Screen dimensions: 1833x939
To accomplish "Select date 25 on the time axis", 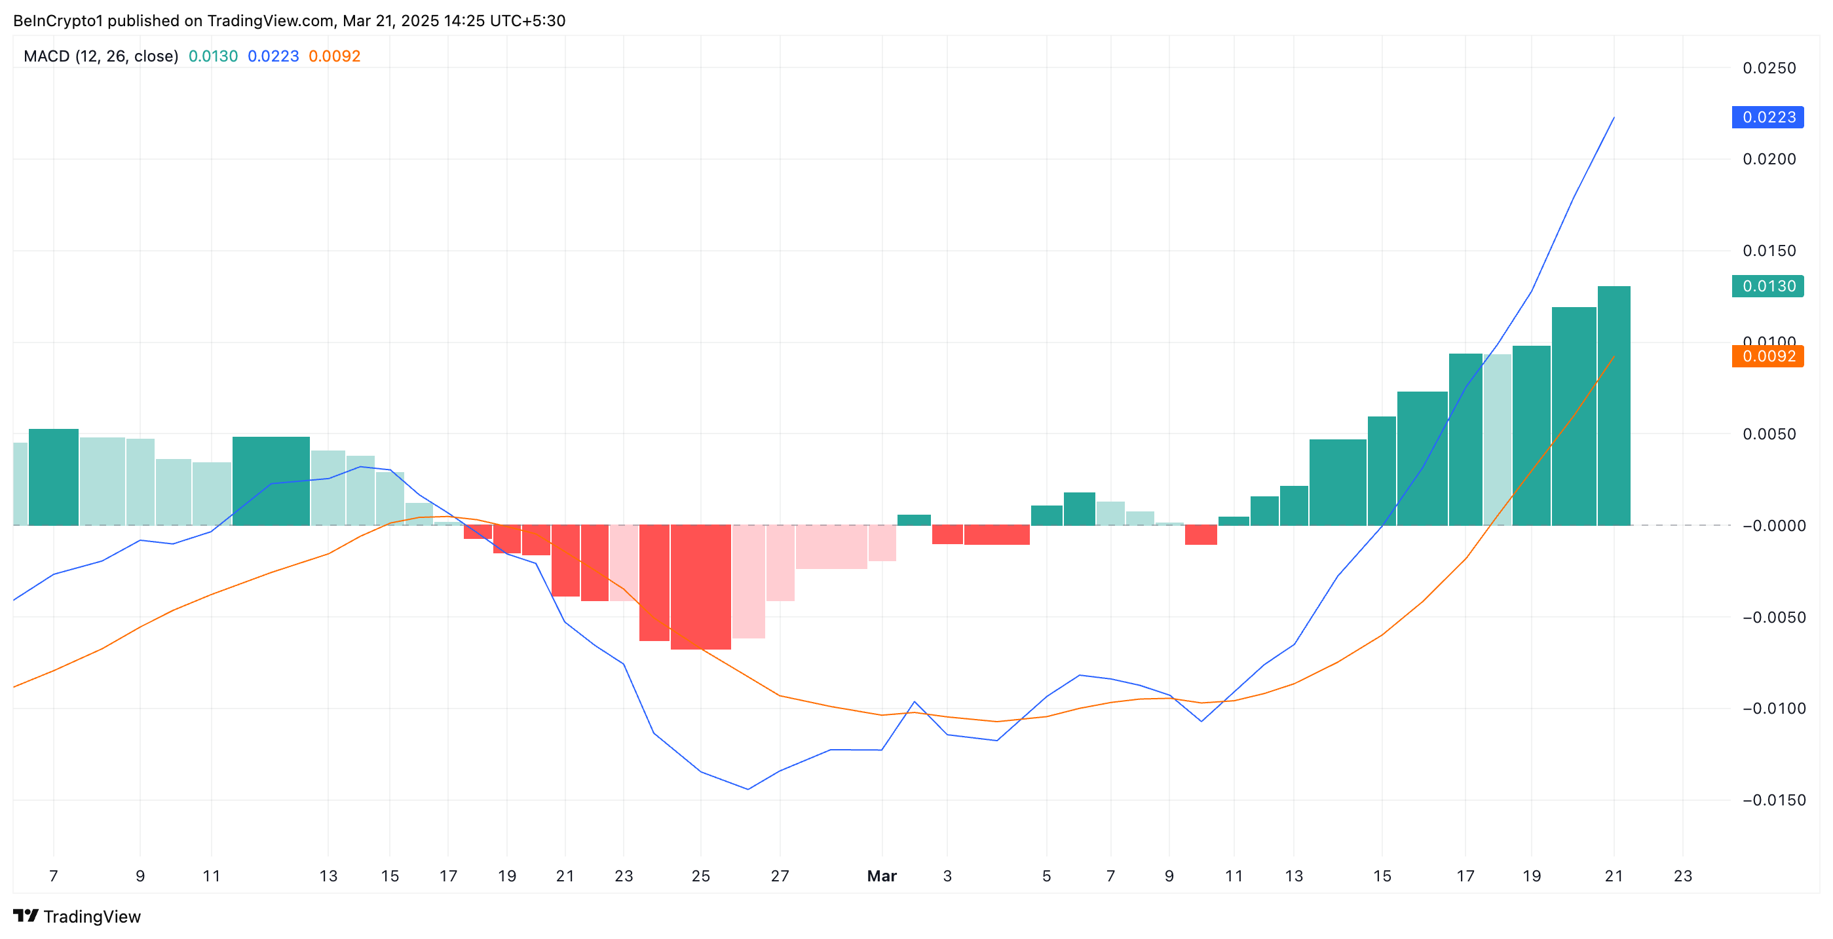I will point(701,875).
